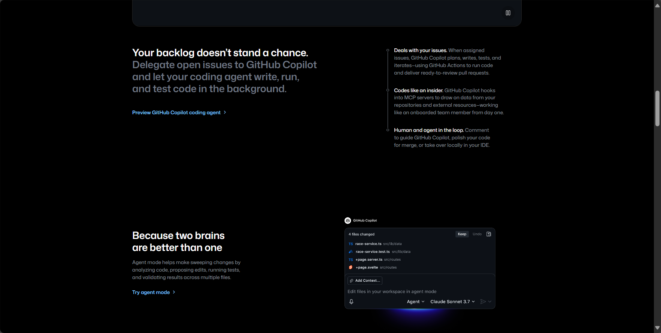Click the 'Deals with your issues.' heading
The image size is (661, 333).
pyautogui.click(x=420, y=50)
